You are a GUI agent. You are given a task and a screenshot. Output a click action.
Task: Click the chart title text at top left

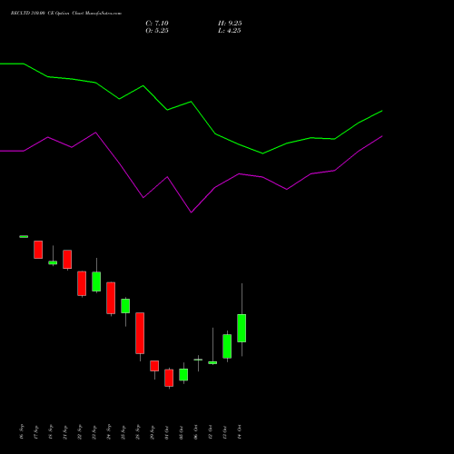(x=66, y=14)
